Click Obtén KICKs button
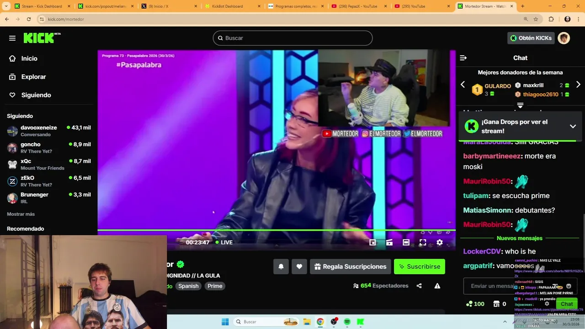The width and height of the screenshot is (585, 329). point(531,38)
